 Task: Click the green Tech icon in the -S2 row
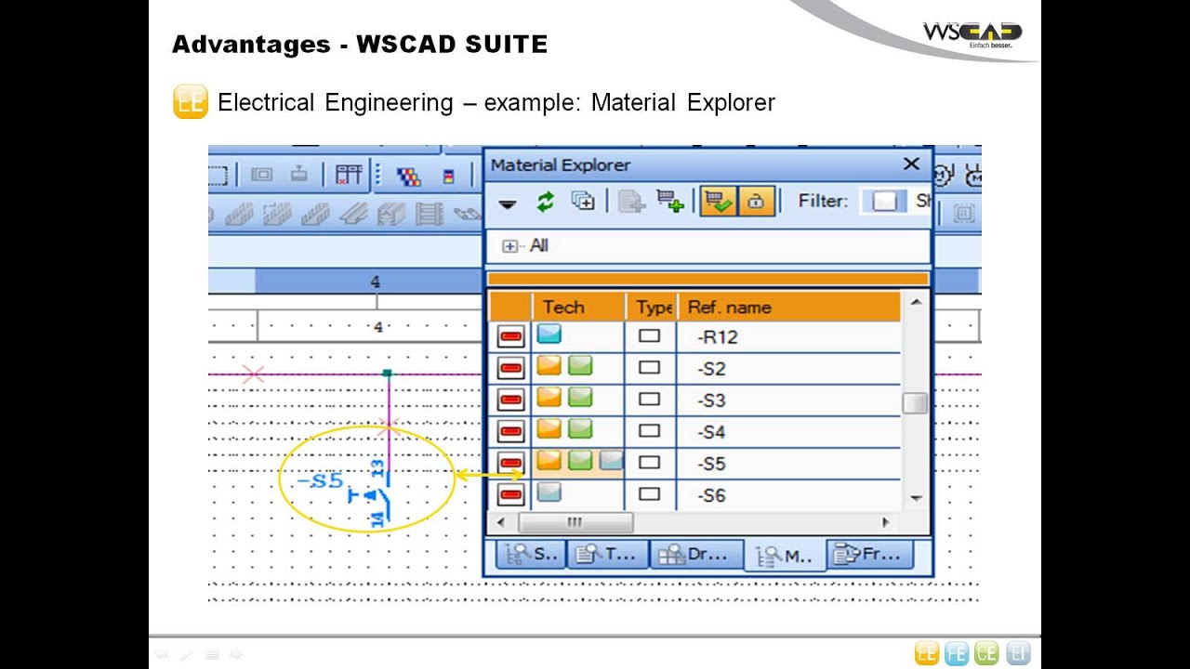[580, 365]
